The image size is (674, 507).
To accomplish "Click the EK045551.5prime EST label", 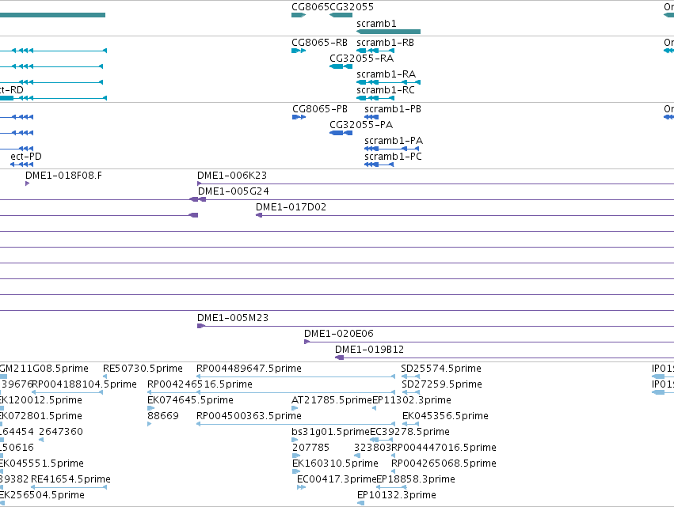I will click(41, 464).
